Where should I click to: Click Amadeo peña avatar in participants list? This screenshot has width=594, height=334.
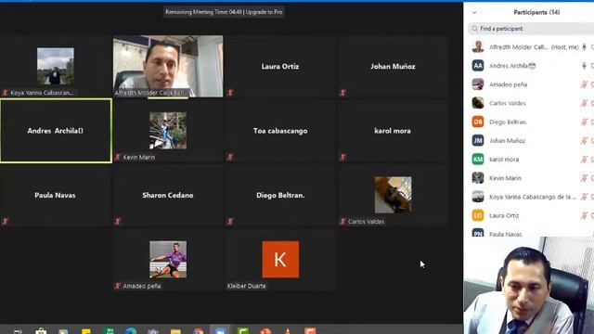tap(478, 84)
